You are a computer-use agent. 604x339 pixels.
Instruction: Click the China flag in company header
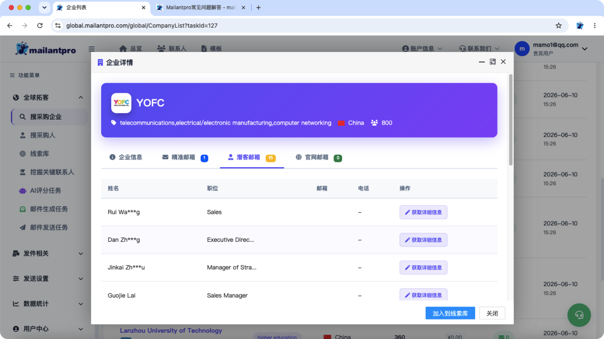pos(341,123)
